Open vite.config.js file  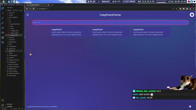(x=12, y=76)
